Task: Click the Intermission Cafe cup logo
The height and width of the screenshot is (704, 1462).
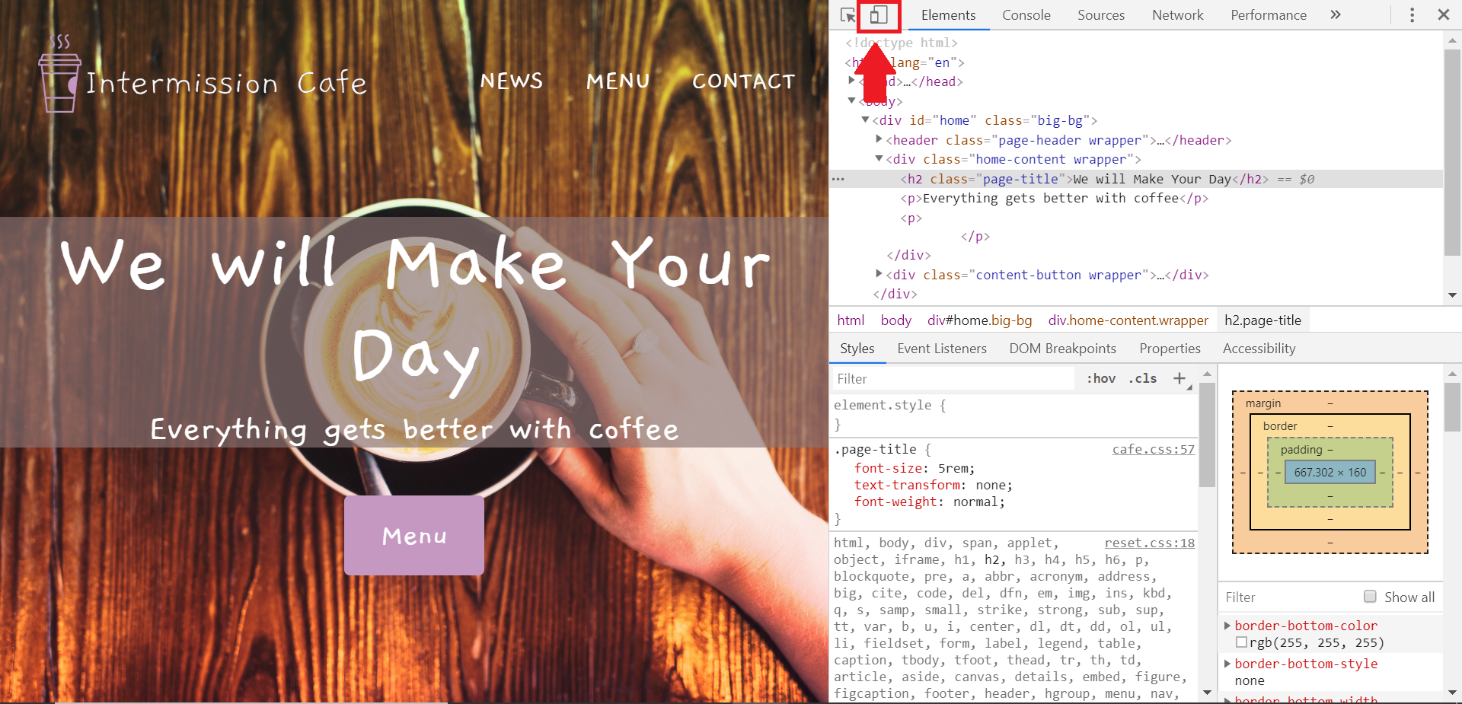Action: click(60, 74)
